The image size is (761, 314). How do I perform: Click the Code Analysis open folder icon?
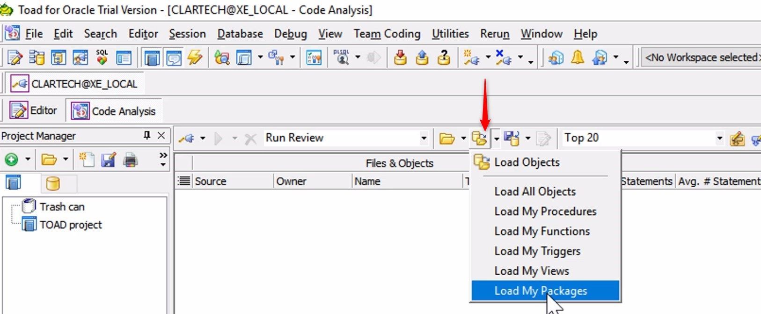click(x=447, y=138)
